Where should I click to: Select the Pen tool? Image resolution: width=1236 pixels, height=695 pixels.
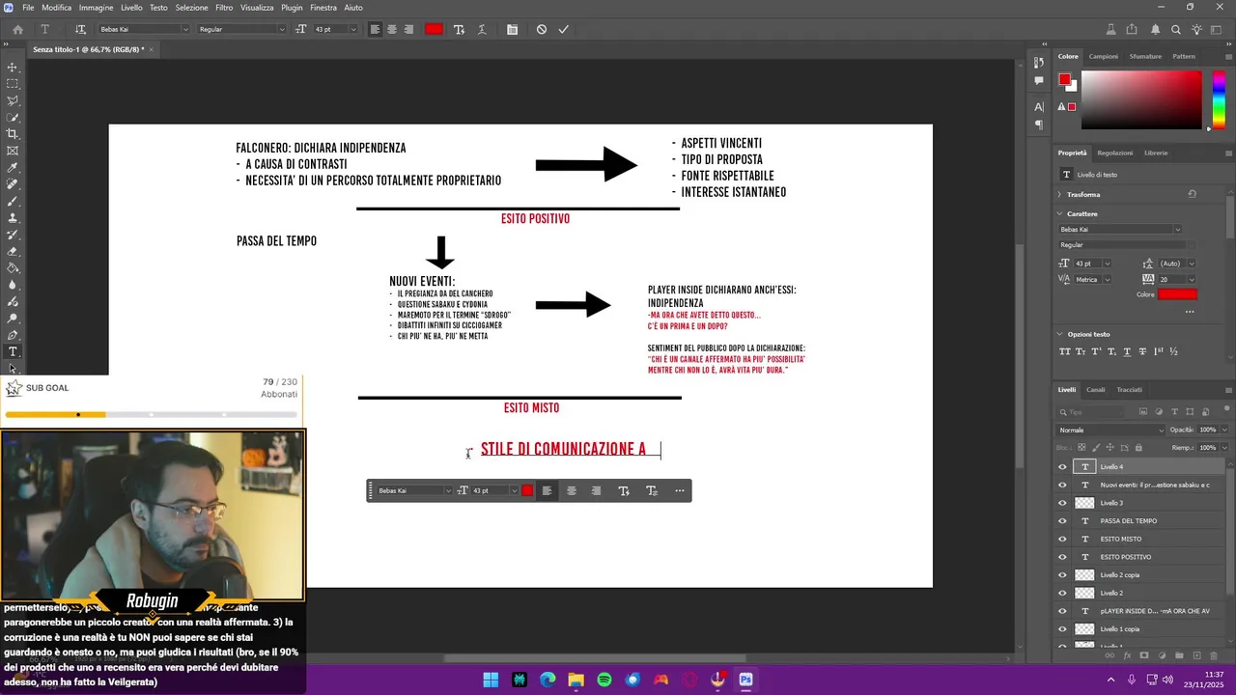point(13,335)
